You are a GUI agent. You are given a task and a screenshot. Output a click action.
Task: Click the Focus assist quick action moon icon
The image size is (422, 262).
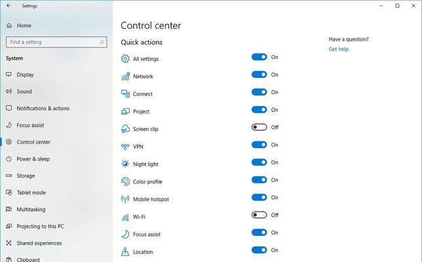(x=125, y=234)
